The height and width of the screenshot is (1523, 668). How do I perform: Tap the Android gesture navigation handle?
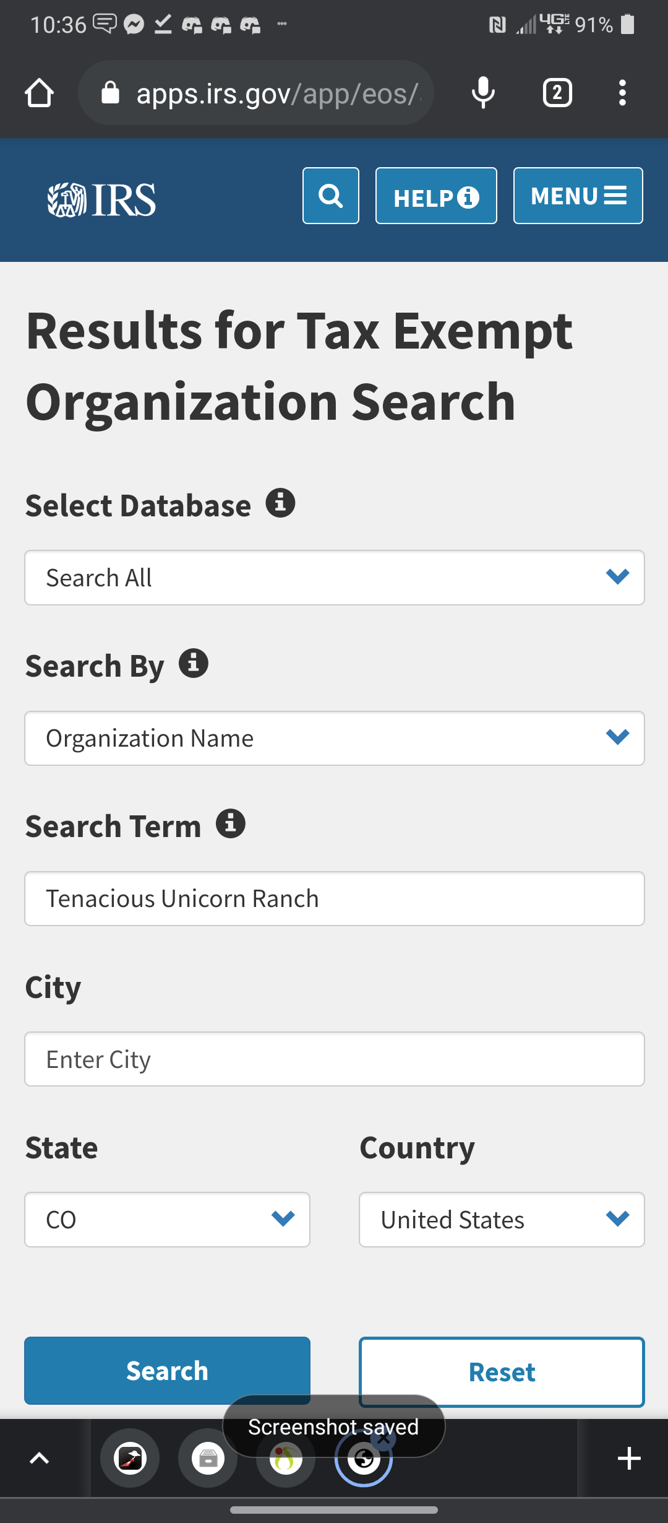point(334,1510)
